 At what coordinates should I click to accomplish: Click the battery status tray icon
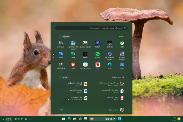(16, 119)
